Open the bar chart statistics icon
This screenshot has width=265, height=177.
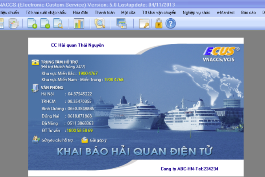click(79, 23)
